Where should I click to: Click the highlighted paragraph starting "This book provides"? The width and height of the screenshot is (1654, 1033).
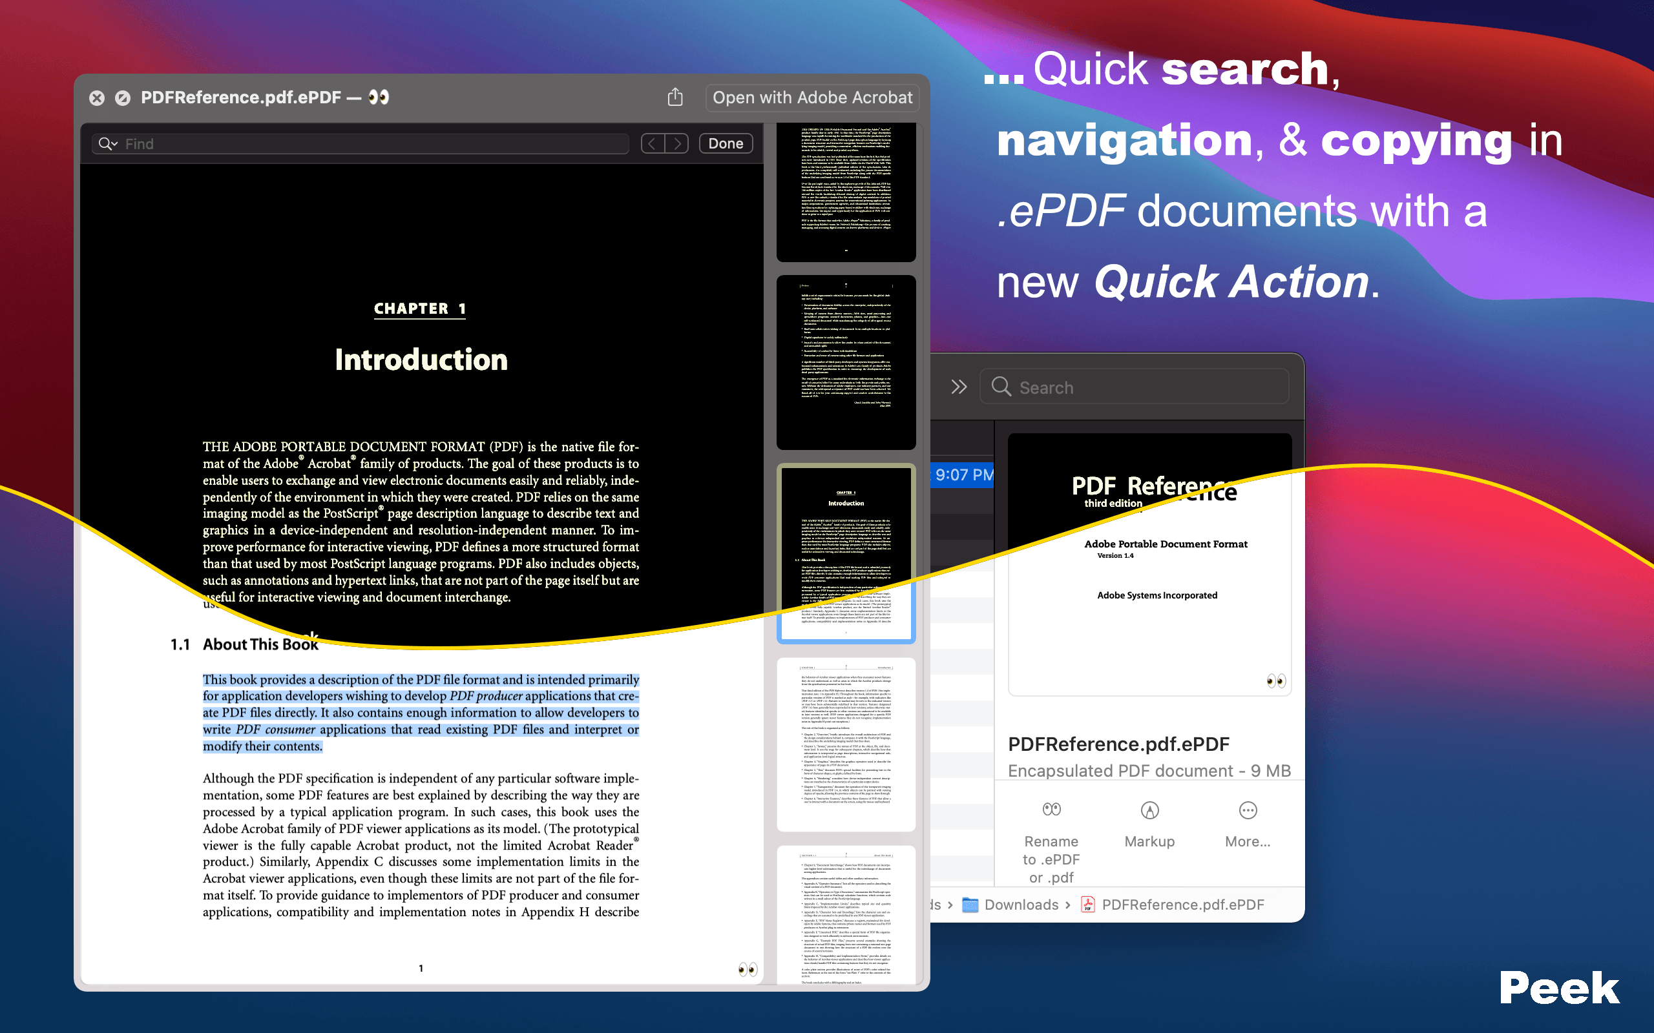click(421, 713)
